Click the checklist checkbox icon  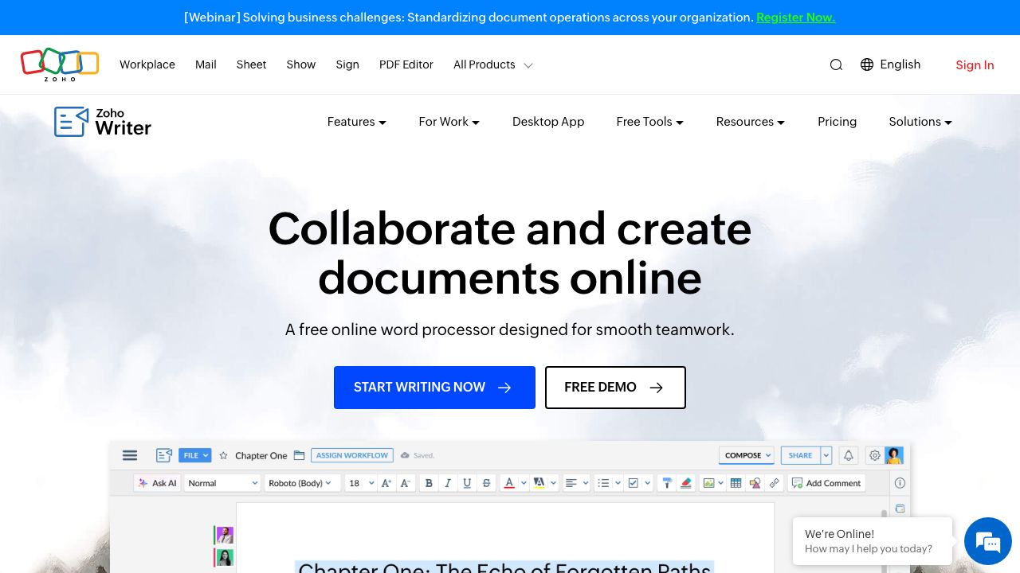[x=633, y=483]
